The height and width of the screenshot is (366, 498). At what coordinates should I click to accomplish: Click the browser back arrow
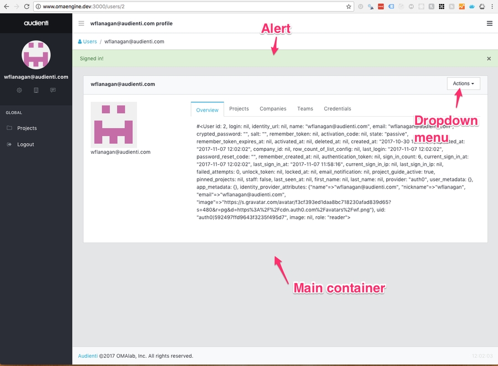[x=6, y=7]
